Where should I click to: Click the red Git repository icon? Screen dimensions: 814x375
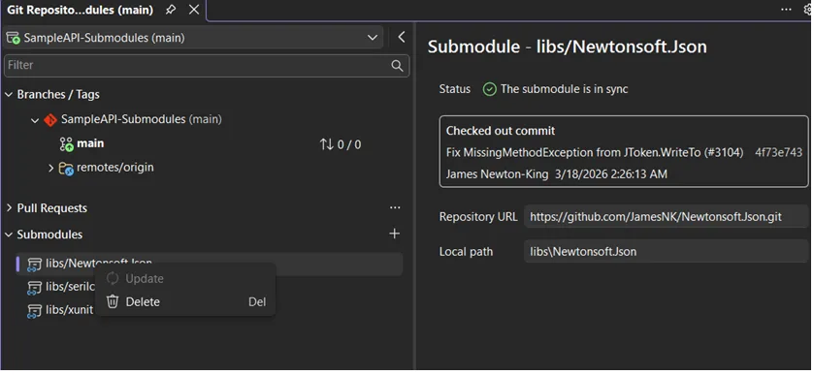click(x=50, y=120)
